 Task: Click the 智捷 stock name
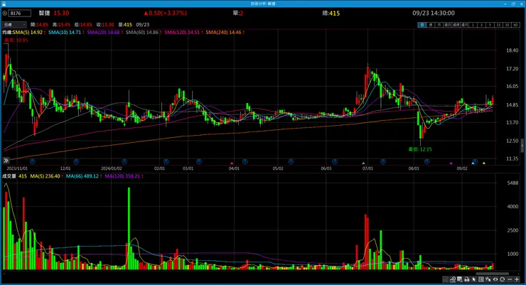[x=44, y=13]
